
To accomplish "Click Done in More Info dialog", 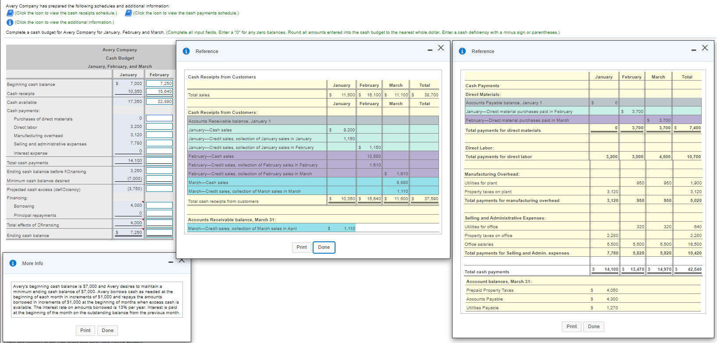I will (x=108, y=330).
